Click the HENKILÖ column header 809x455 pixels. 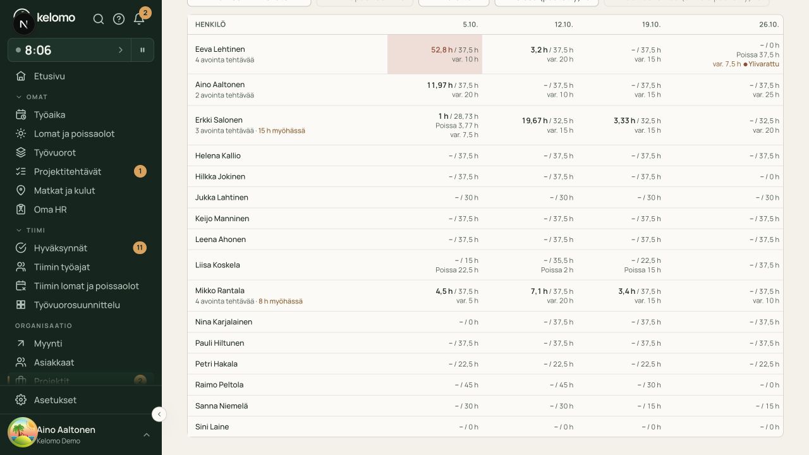[210, 25]
